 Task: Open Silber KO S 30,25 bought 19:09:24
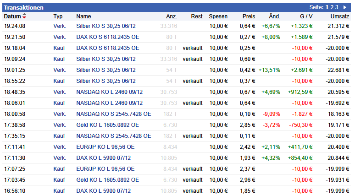click(106, 59)
